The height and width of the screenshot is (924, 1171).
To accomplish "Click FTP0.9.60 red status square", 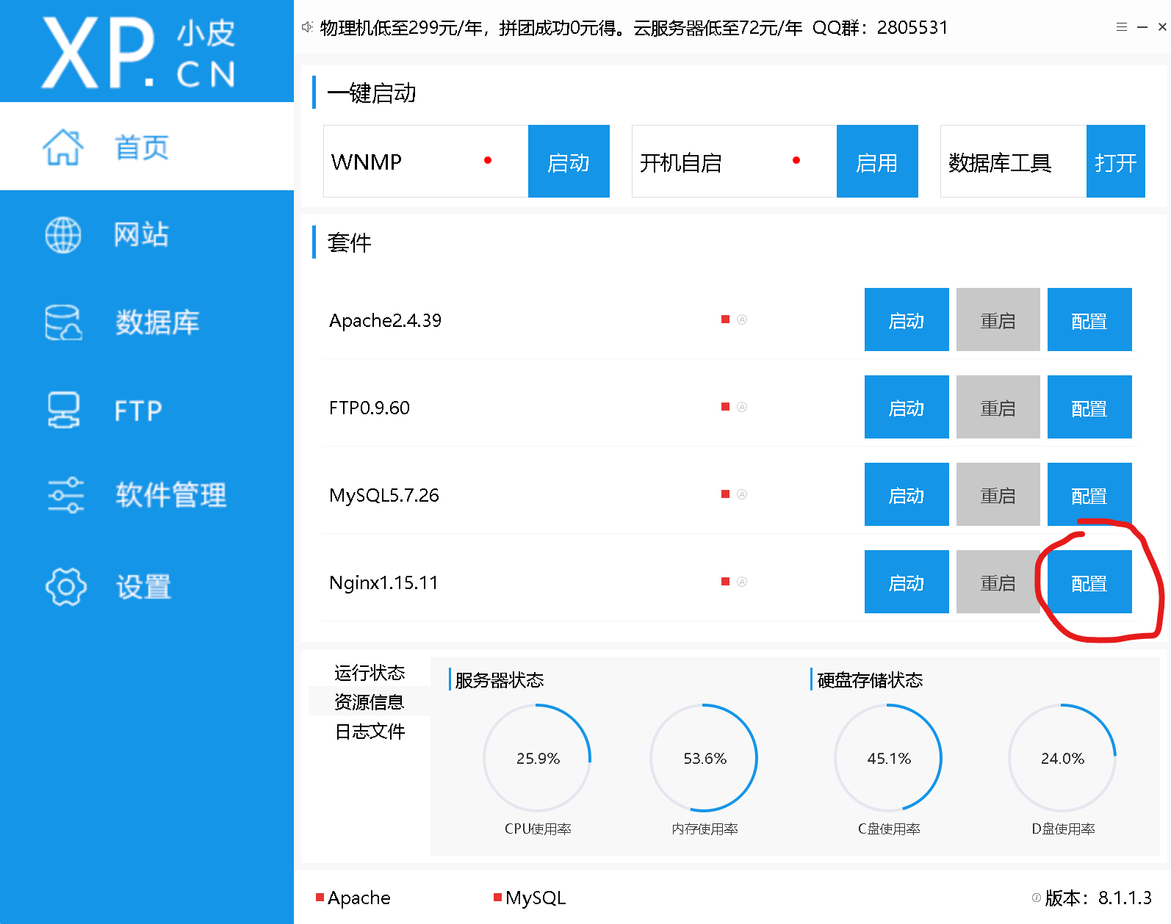I will [725, 407].
